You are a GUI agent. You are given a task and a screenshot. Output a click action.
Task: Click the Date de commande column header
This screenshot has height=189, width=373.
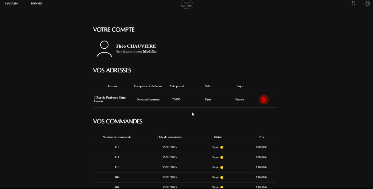pos(169,137)
